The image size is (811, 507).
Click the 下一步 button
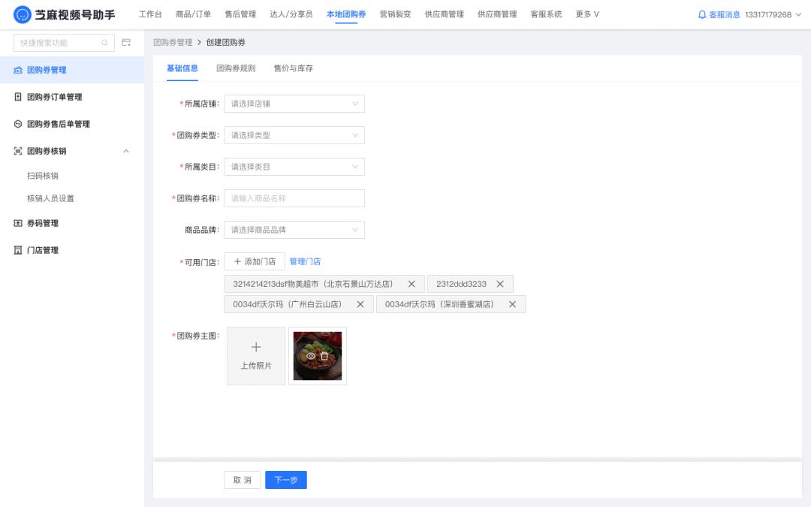[286, 479]
